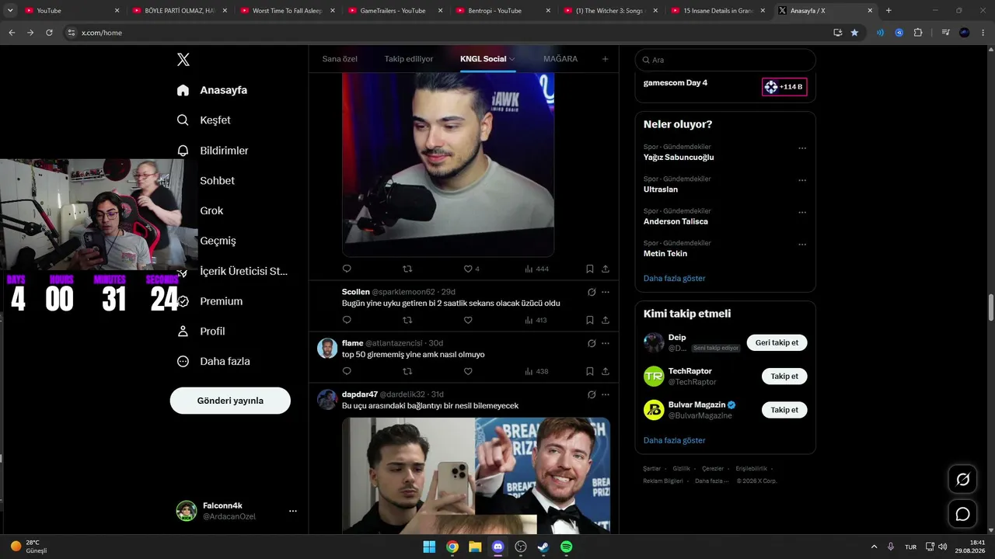Image resolution: width=995 pixels, height=559 pixels.
Task: Follow back Deip with Geri takip et
Action: 777,342
